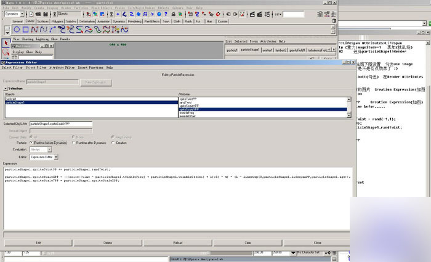431x262 pixels.
Task: Select the Creation particle radio button
Action: [113, 143]
